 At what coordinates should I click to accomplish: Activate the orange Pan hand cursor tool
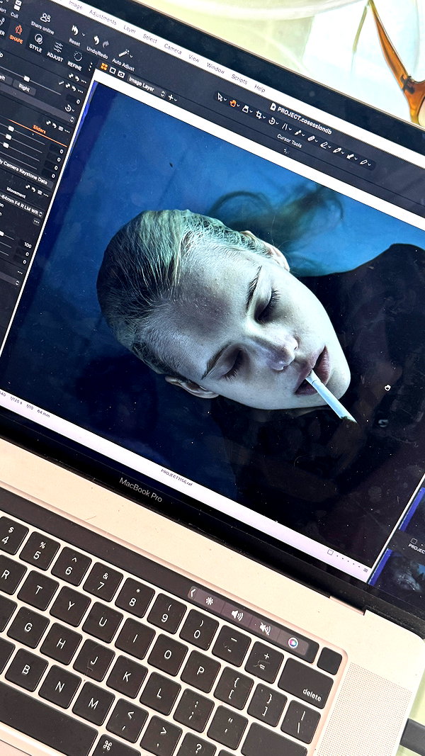tap(233, 102)
